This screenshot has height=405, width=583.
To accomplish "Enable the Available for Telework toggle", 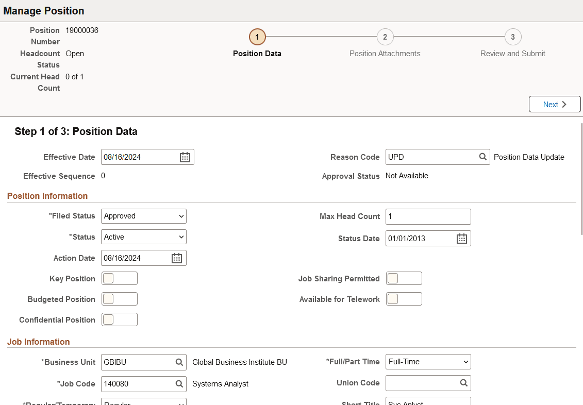I will click(x=404, y=298).
